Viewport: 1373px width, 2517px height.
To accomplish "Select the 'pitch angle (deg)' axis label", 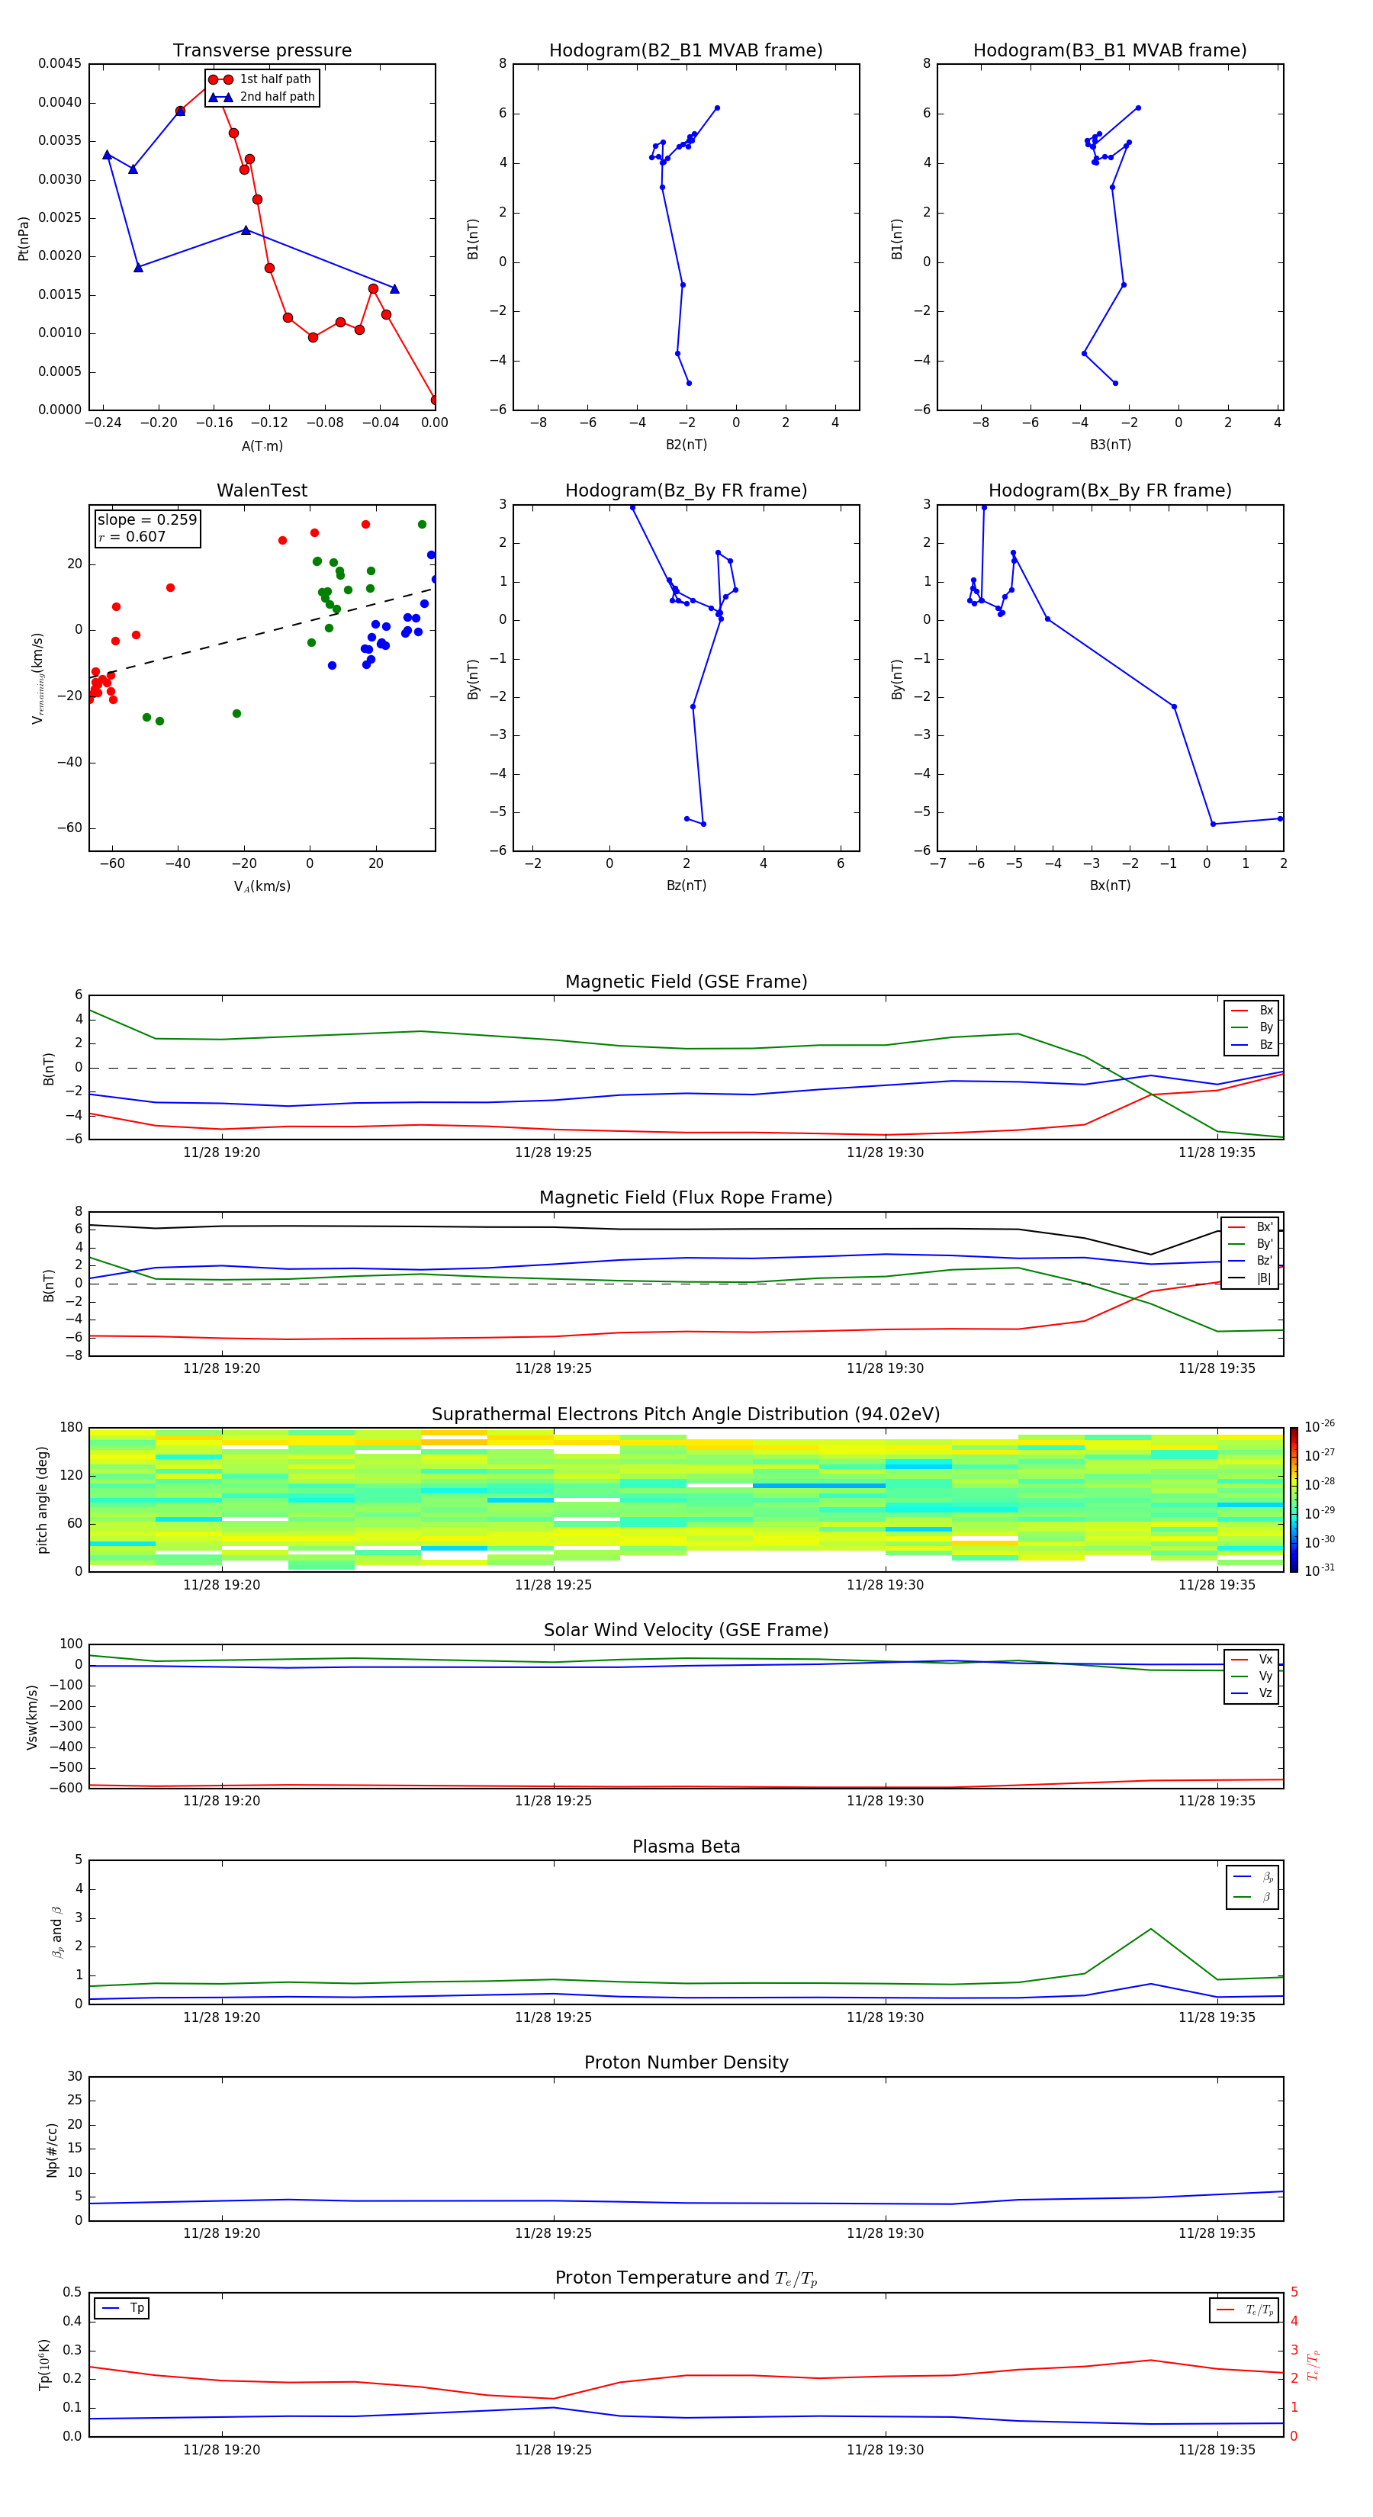I will click(42, 1500).
